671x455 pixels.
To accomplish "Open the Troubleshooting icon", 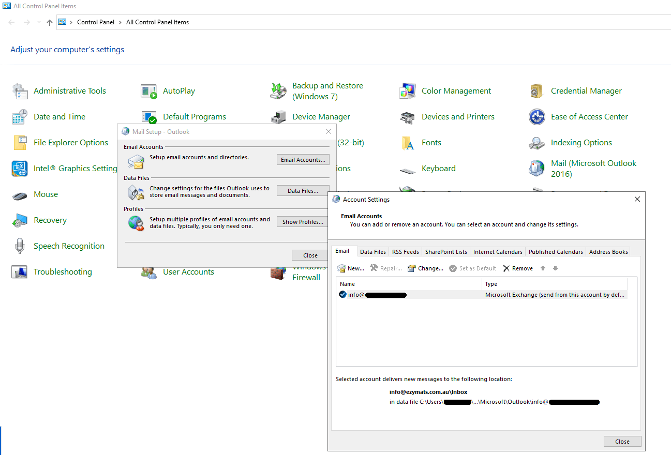I will 20,272.
